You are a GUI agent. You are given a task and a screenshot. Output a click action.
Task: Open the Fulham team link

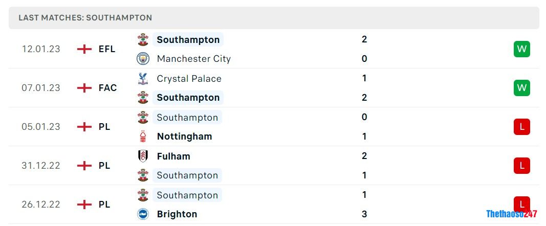point(173,156)
